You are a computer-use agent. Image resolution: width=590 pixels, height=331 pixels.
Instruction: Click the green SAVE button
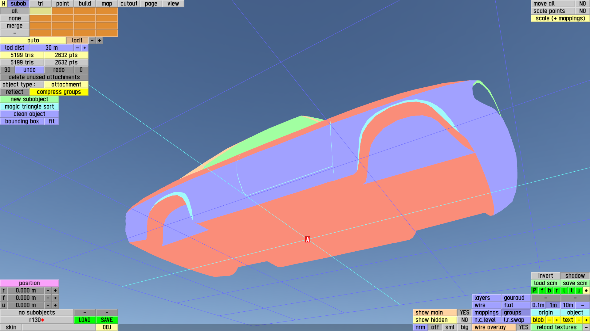(107, 320)
